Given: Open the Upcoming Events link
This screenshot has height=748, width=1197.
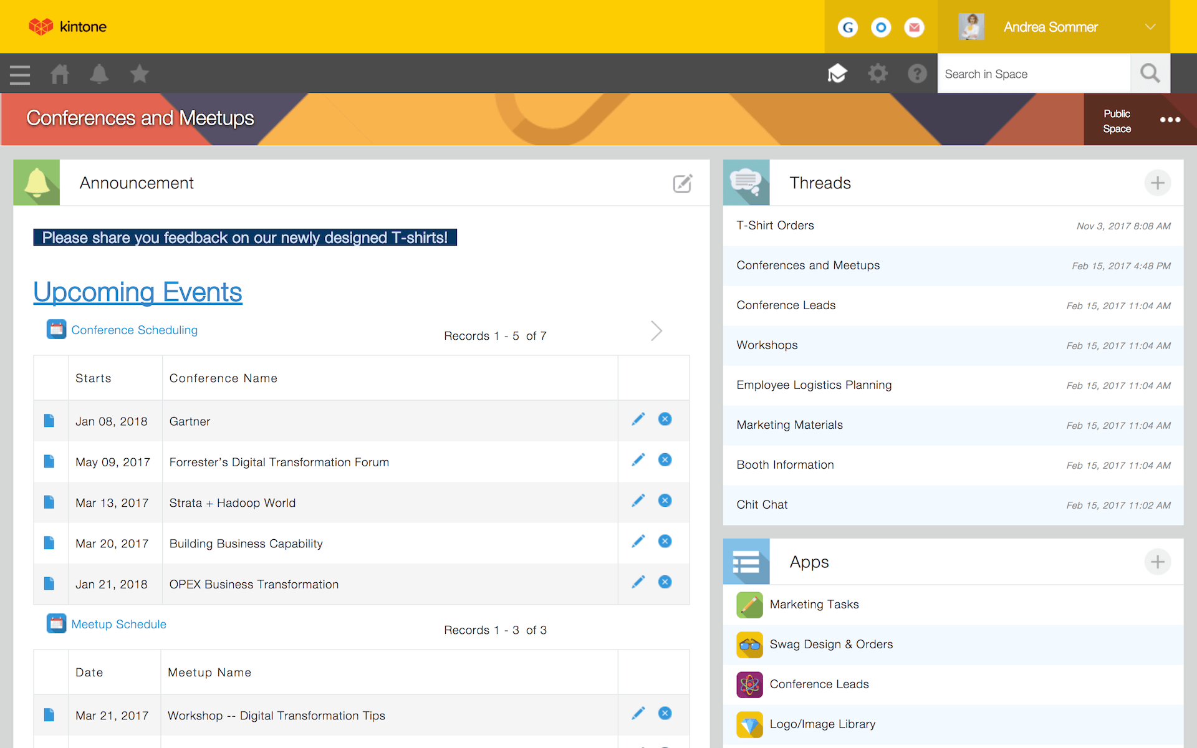Looking at the screenshot, I should click(138, 292).
